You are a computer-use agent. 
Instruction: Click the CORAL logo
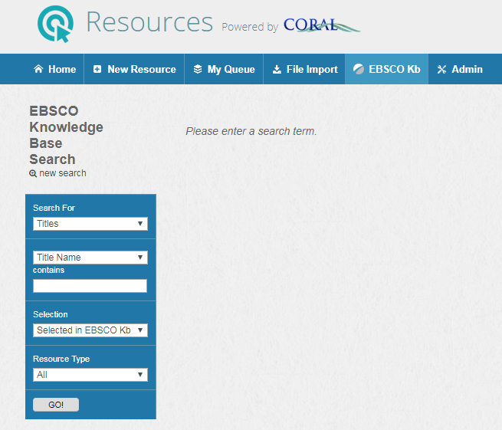coord(321,25)
